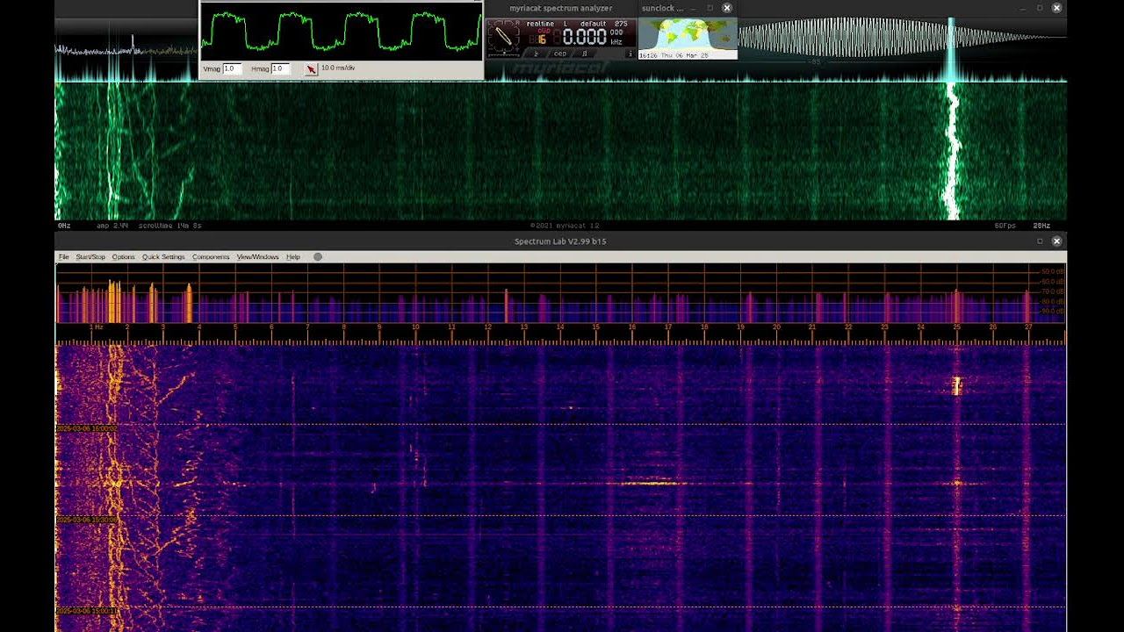The width and height of the screenshot is (1124, 632).
Task: Click the button right of 'cep'
Action: coord(584,54)
